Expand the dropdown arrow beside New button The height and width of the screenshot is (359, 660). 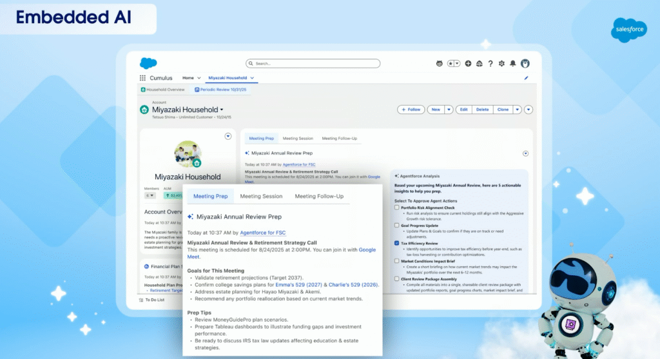tap(449, 110)
